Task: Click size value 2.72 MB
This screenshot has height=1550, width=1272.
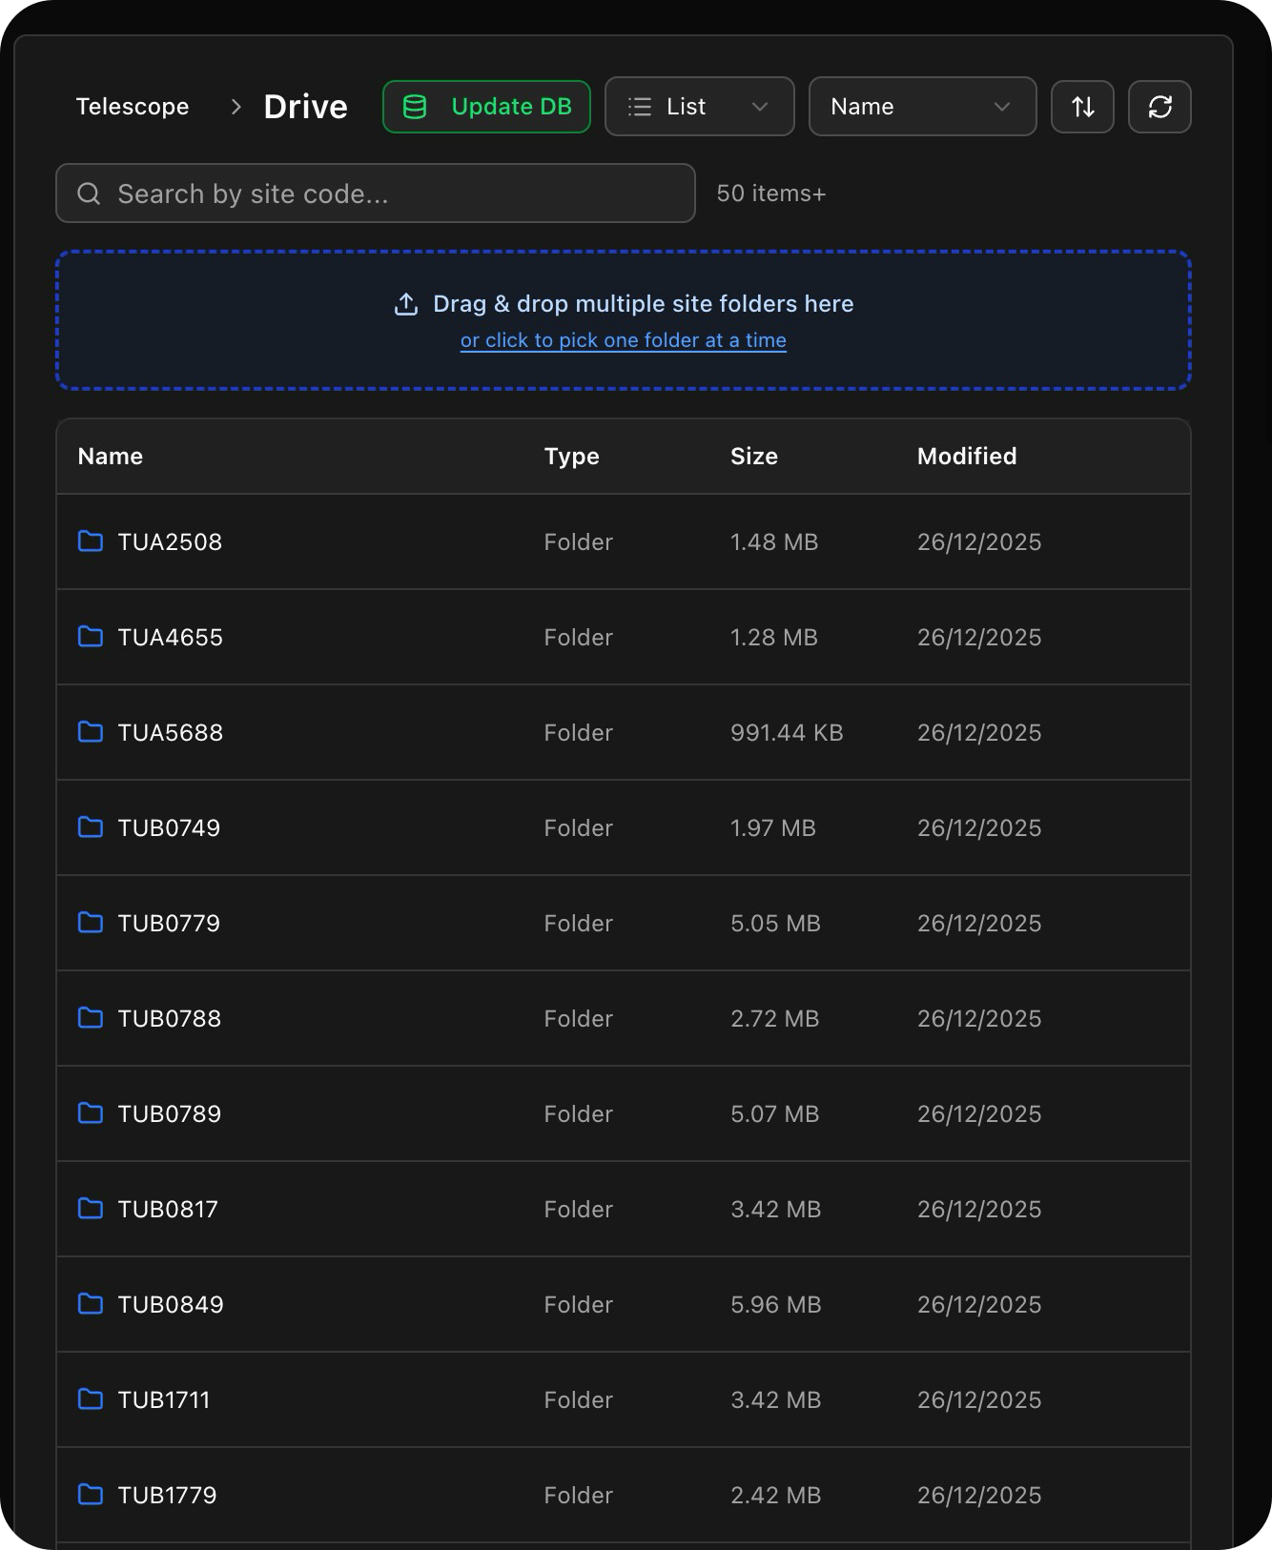Action: point(775,1019)
